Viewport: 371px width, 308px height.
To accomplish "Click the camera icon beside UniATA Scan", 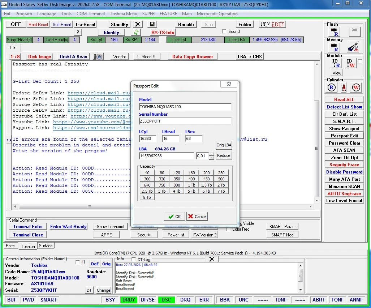I will tap(98, 57).
